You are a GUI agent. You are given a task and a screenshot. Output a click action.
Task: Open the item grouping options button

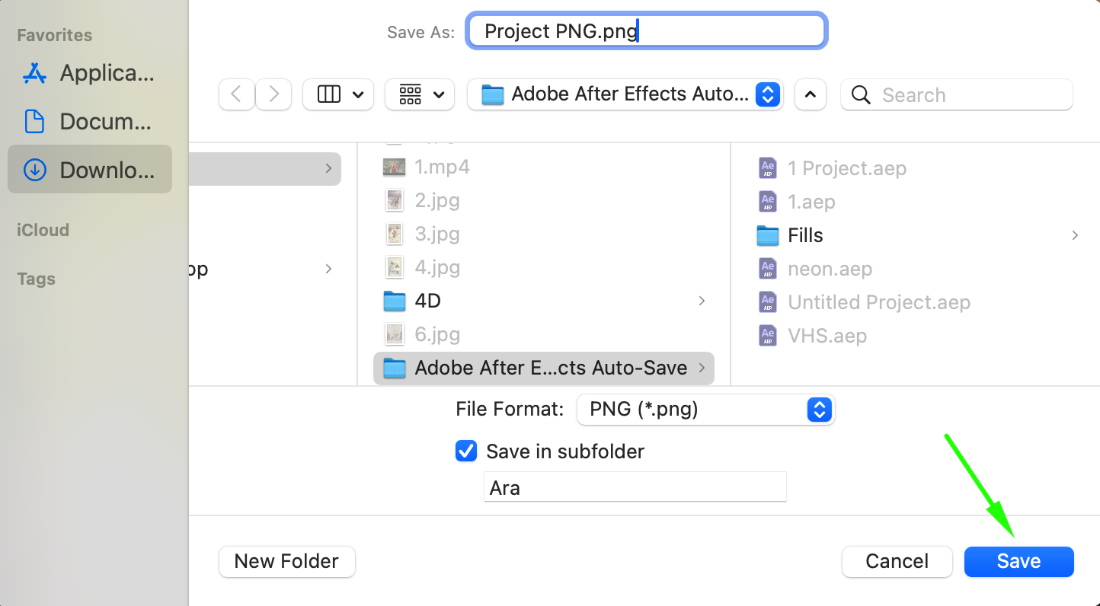(x=420, y=94)
